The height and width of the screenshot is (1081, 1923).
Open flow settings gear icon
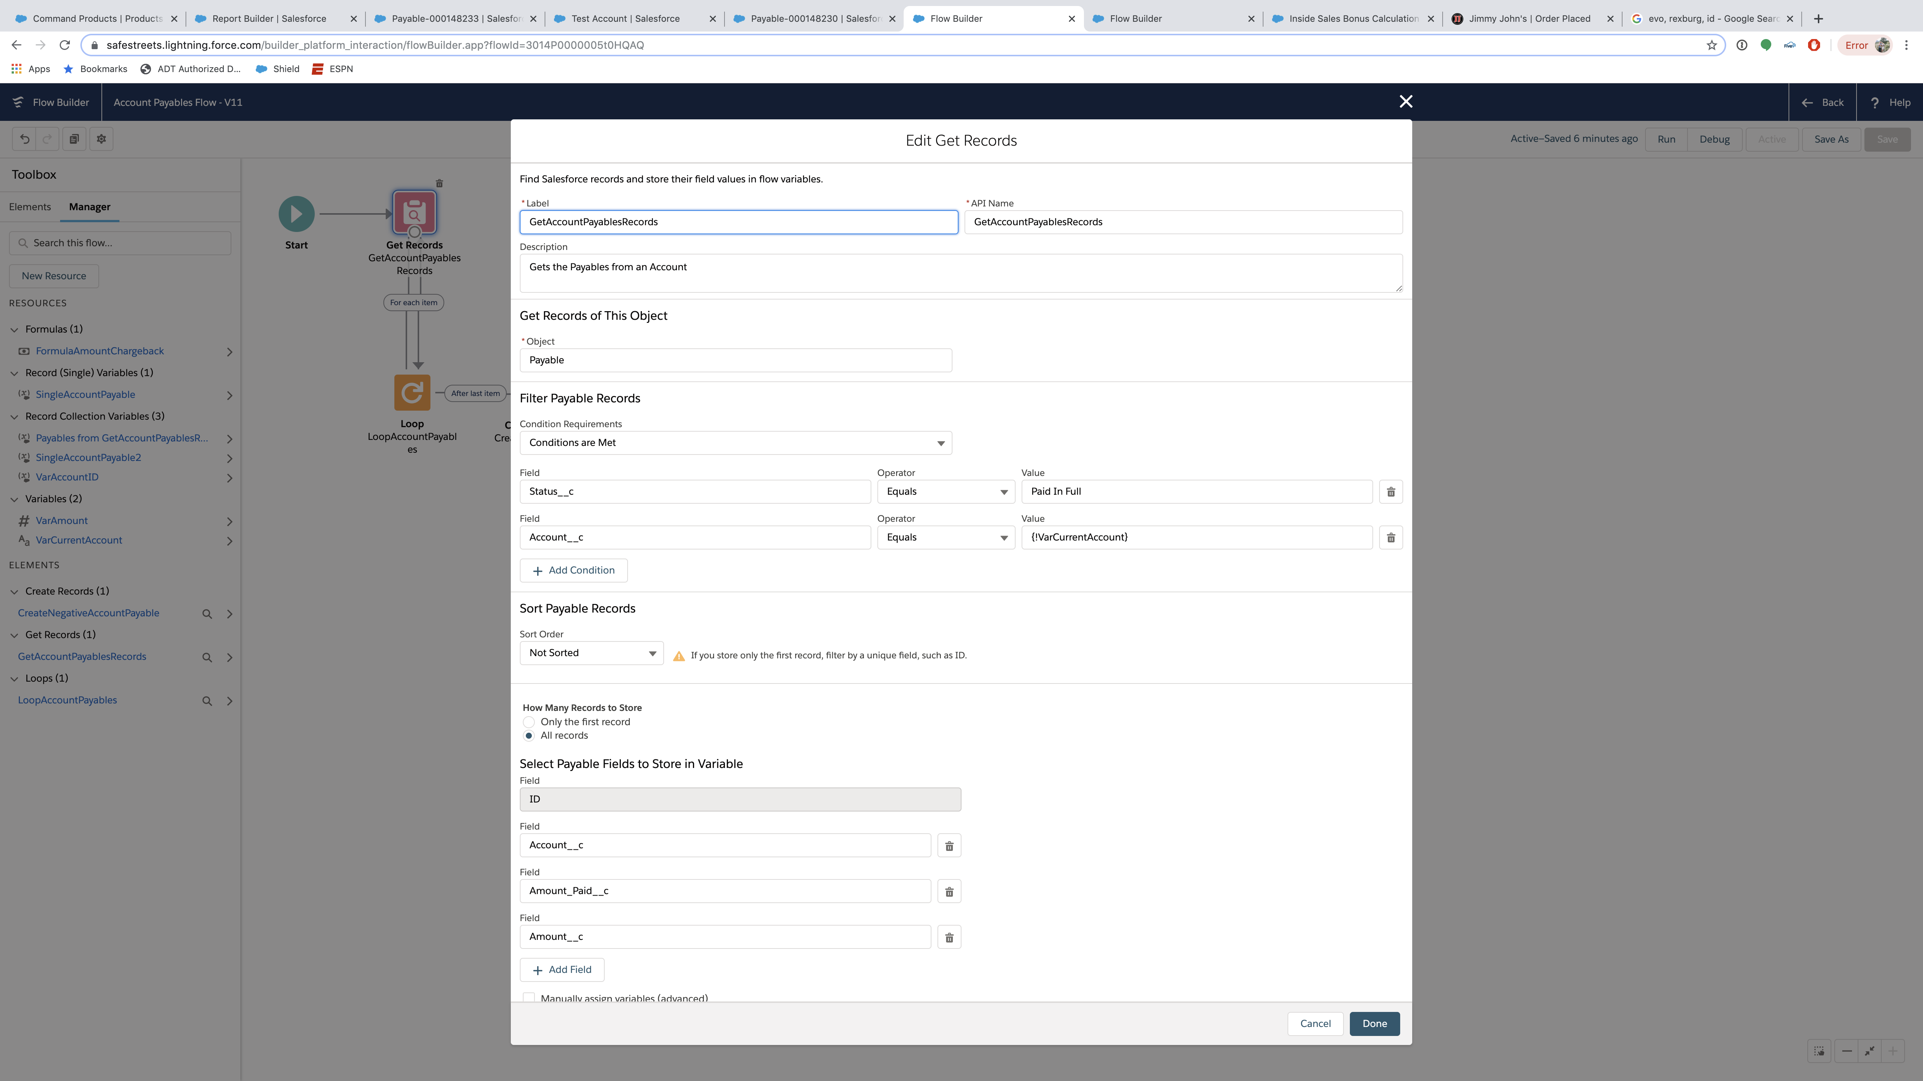(x=101, y=139)
